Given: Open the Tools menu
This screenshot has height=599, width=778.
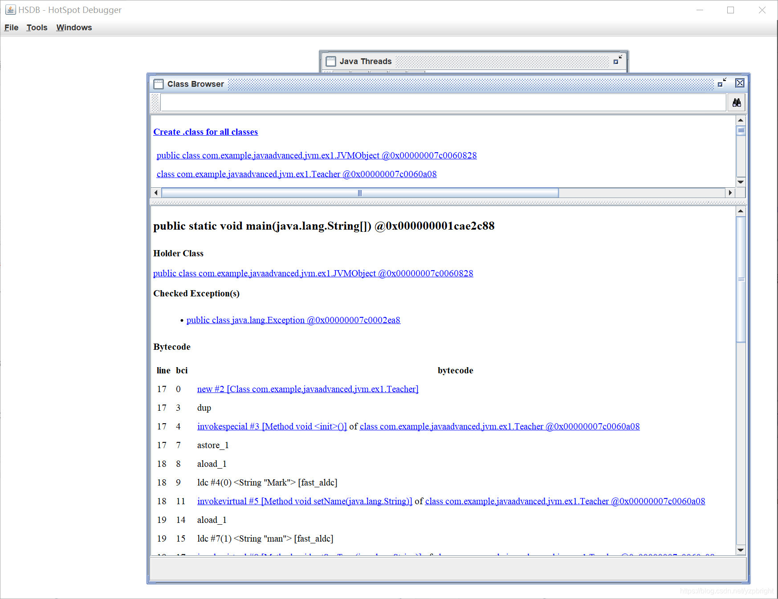Looking at the screenshot, I should 37,28.
